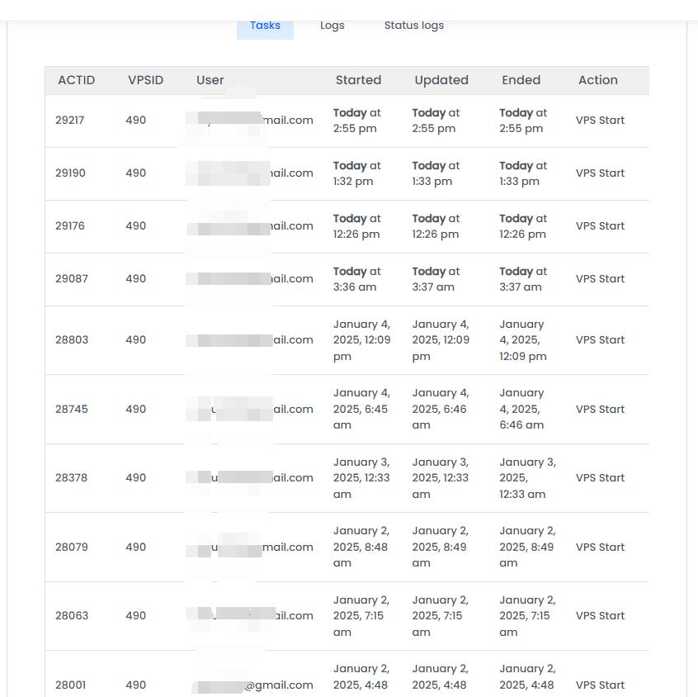
Task: Click 'VPS Start' action for task 28745
Action: tap(600, 409)
